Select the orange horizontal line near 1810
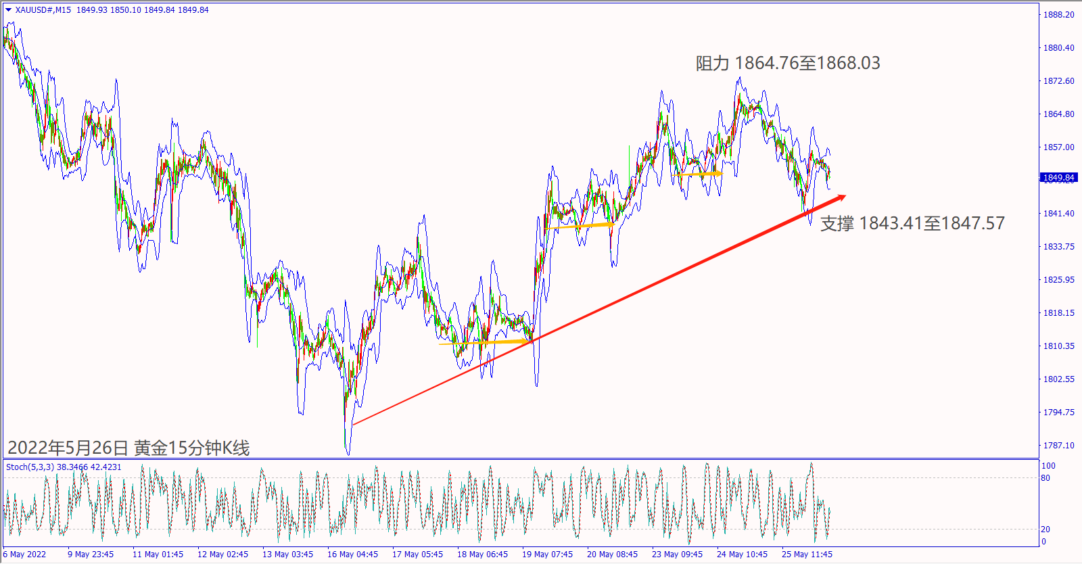The width and height of the screenshot is (1082, 564). click(x=485, y=343)
